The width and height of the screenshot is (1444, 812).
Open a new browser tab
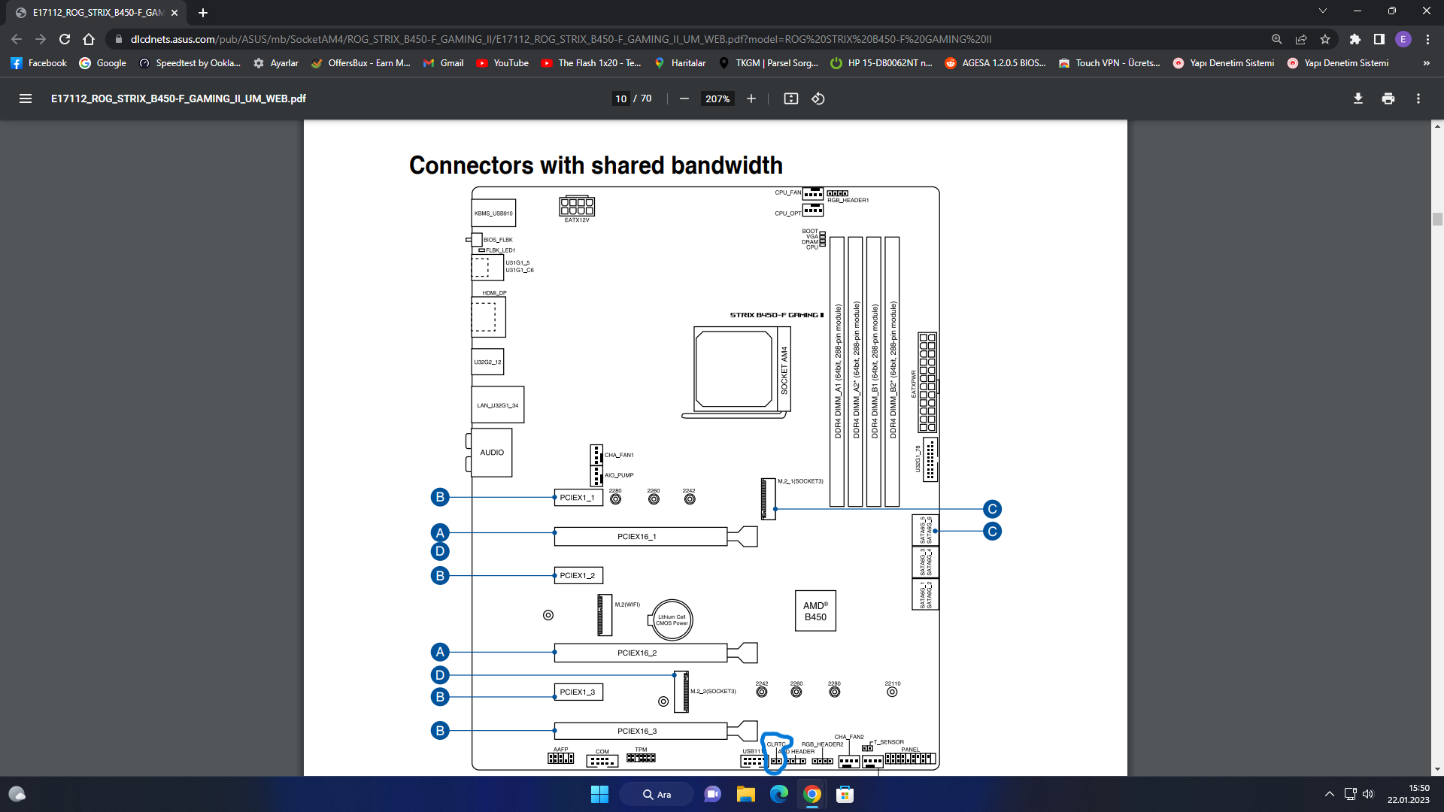(203, 13)
